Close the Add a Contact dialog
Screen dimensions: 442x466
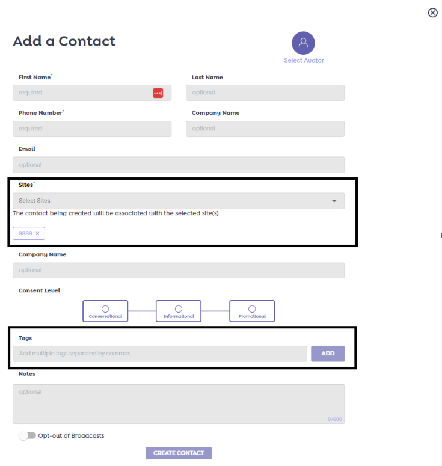pos(432,13)
